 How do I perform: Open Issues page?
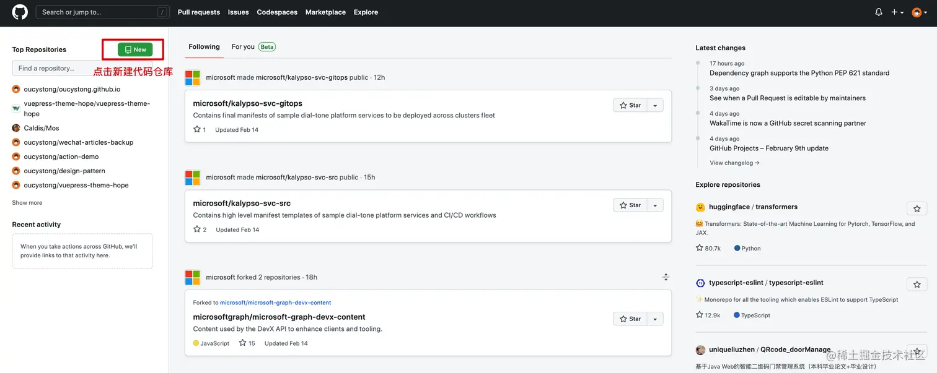238,12
